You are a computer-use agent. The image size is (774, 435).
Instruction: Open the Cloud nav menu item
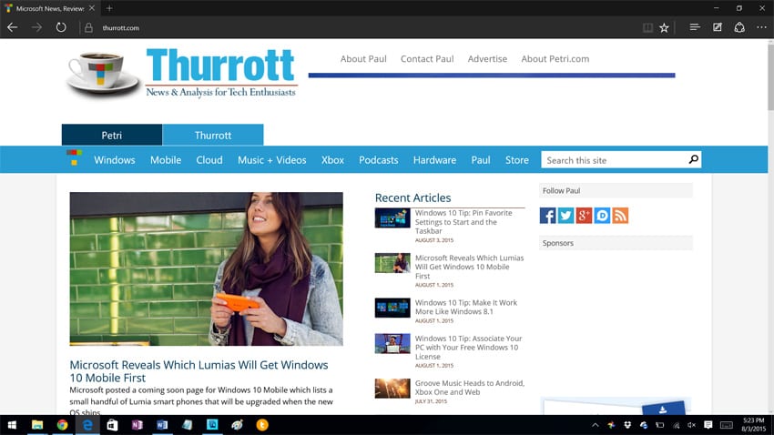point(209,160)
